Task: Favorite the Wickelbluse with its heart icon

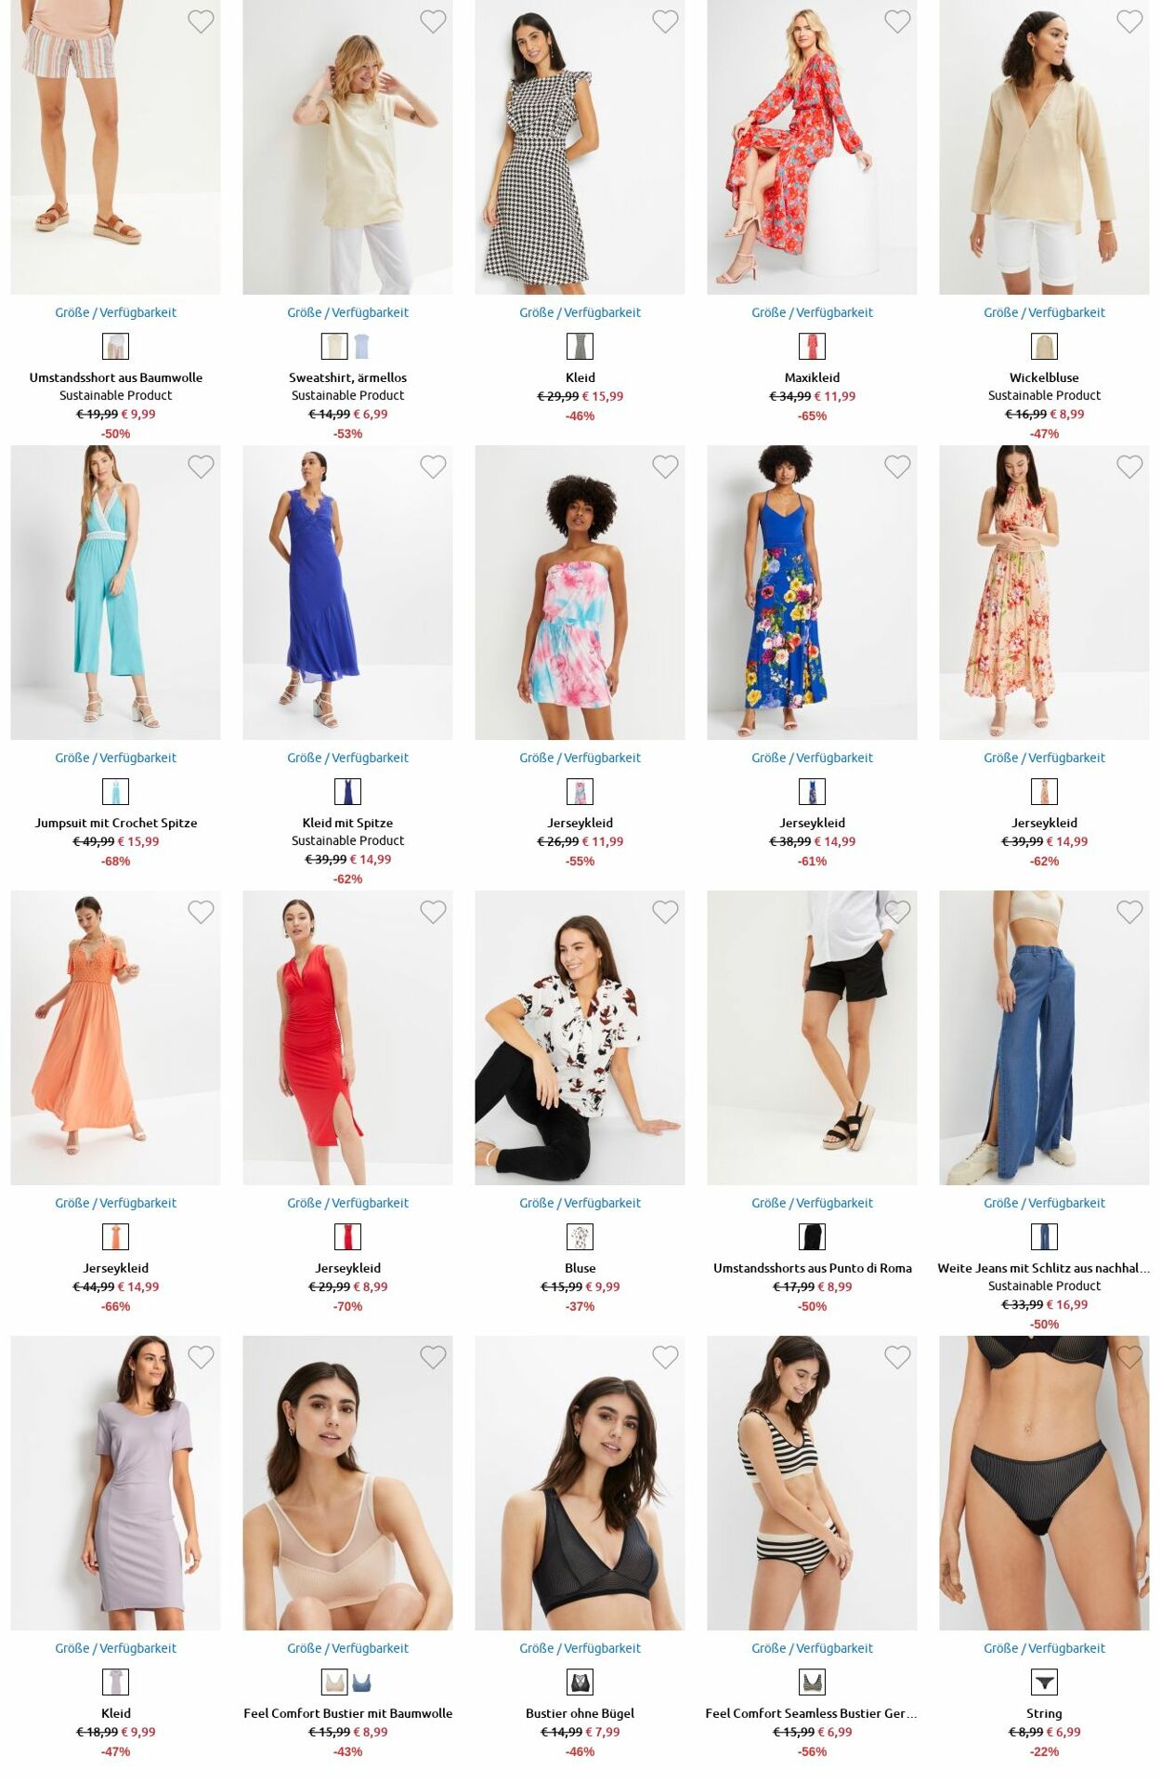Action: [x=1129, y=21]
